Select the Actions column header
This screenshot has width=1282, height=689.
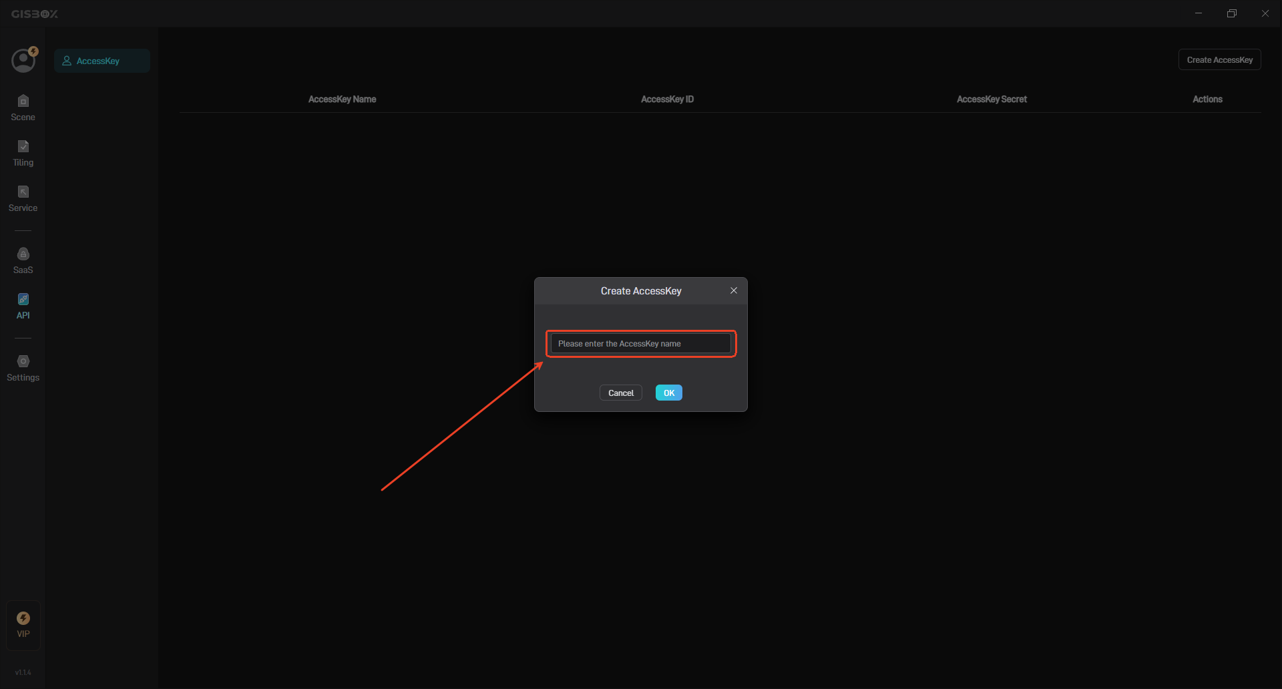point(1207,99)
